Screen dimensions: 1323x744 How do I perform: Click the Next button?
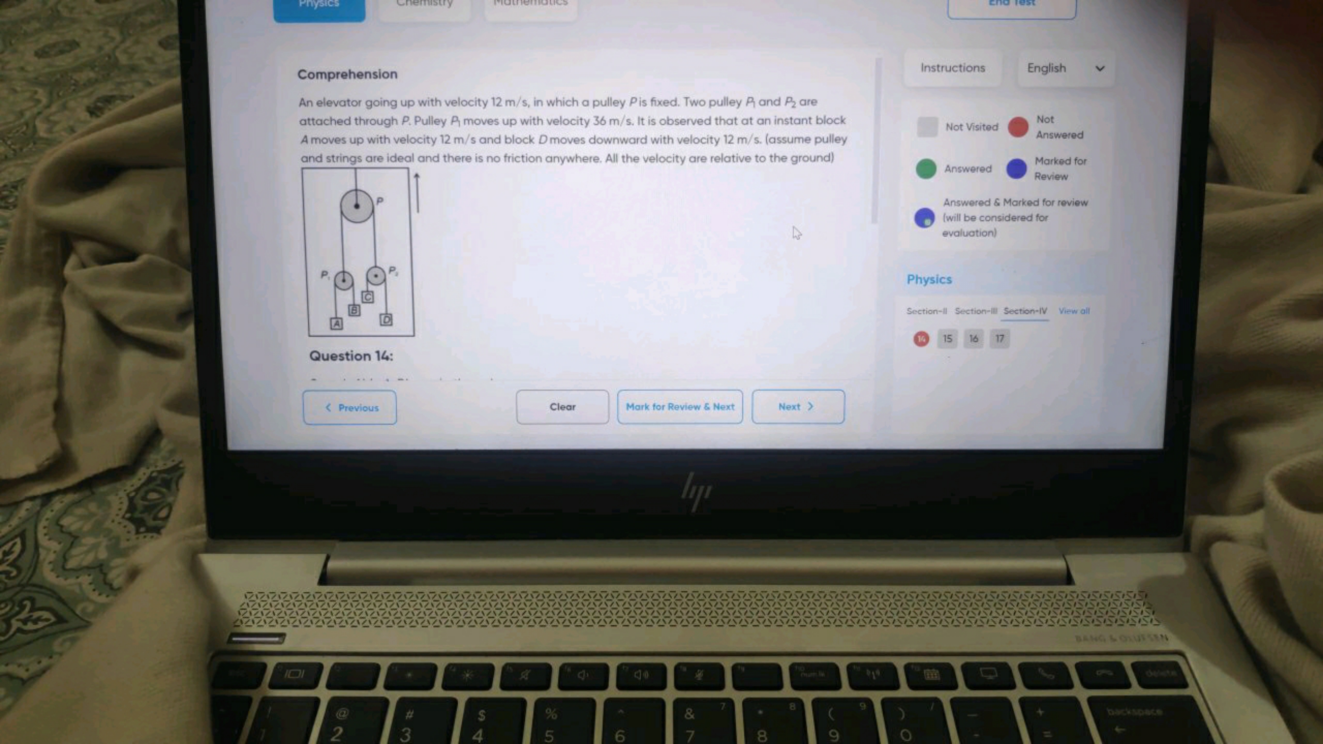tap(797, 406)
